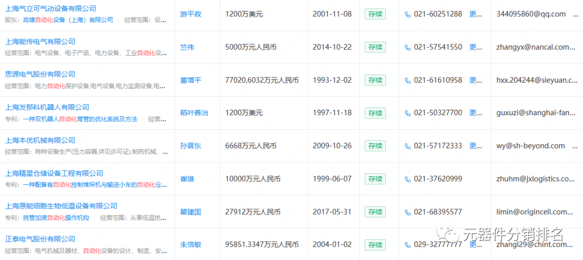Image resolution: width=583 pixels, height=260 pixels.
Task: Click 存续 badge in 上海本优机械 row
Action: (375, 146)
